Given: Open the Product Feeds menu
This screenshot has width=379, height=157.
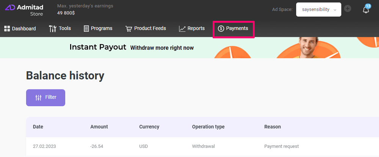Looking at the screenshot, I should click(x=146, y=28).
